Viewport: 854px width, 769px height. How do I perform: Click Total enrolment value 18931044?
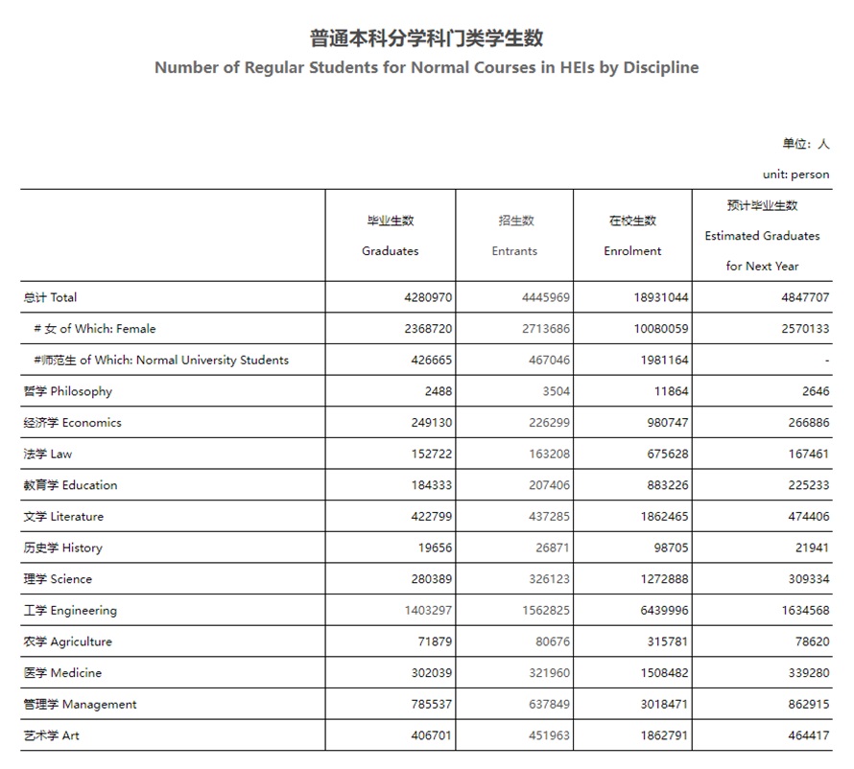click(661, 297)
